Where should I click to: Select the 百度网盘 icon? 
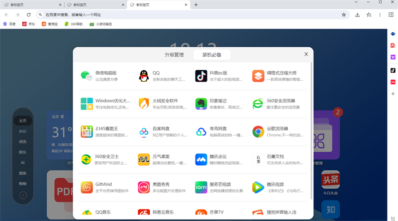[144, 131]
